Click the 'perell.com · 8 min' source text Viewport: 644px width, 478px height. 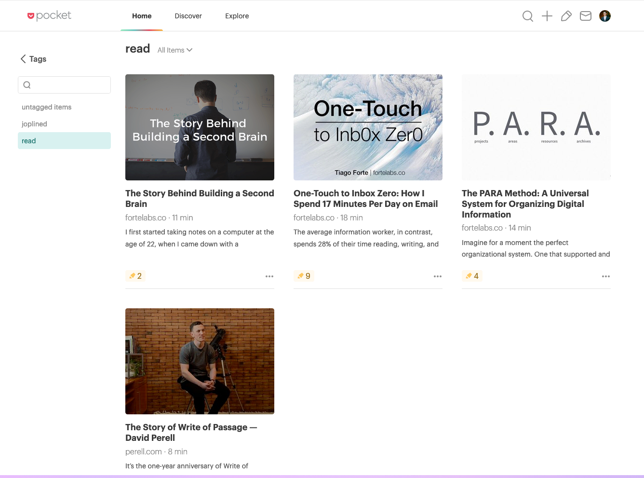pos(156,452)
